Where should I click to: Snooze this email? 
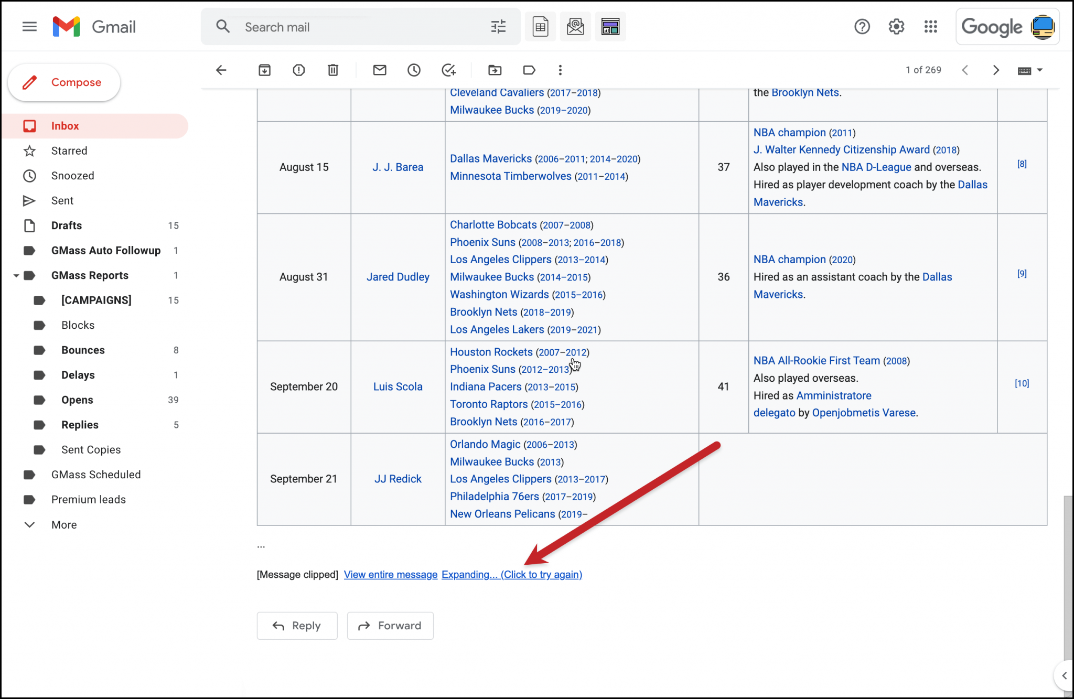[414, 70]
